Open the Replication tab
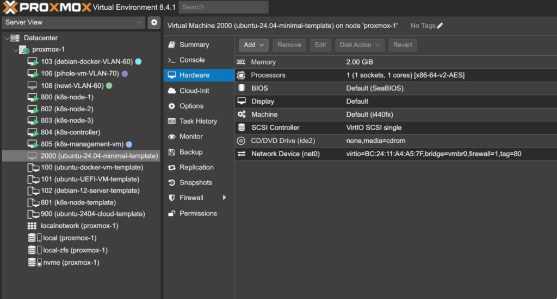 coord(199,167)
